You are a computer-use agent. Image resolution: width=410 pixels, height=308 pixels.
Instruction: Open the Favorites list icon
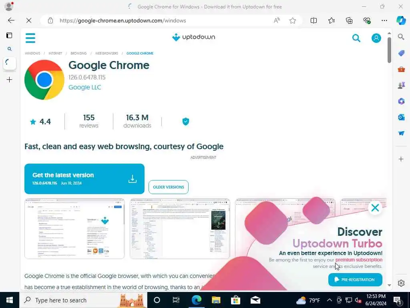pyautogui.click(x=331, y=20)
